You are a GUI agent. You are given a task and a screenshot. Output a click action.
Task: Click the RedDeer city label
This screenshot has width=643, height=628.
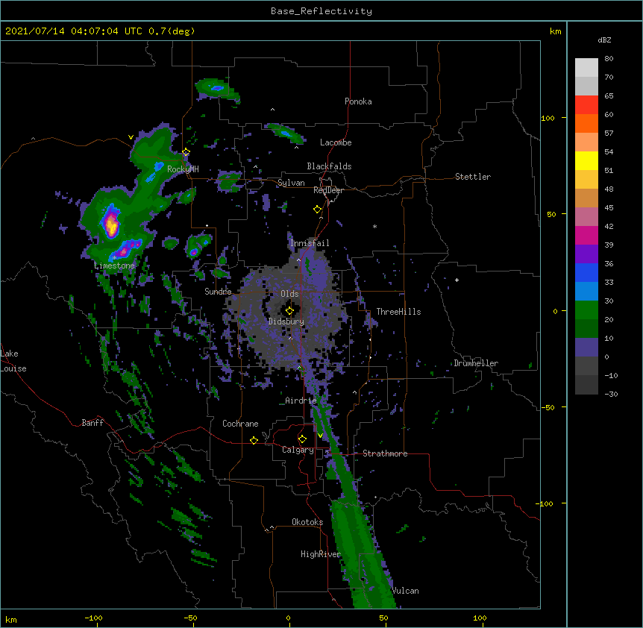pyautogui.click(x=328, y=190)
